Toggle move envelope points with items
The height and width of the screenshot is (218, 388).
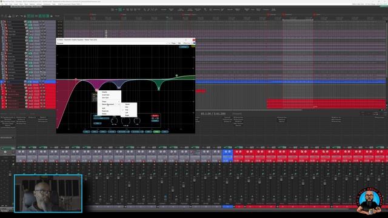coord(41,16)
